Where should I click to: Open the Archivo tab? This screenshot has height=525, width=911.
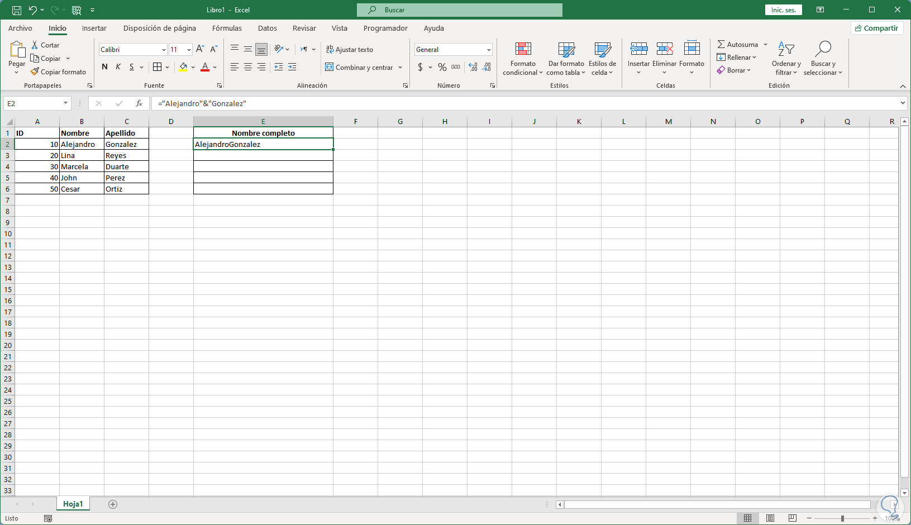tap(20, 28)
